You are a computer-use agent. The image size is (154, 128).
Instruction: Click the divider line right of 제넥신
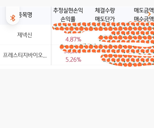51,35
